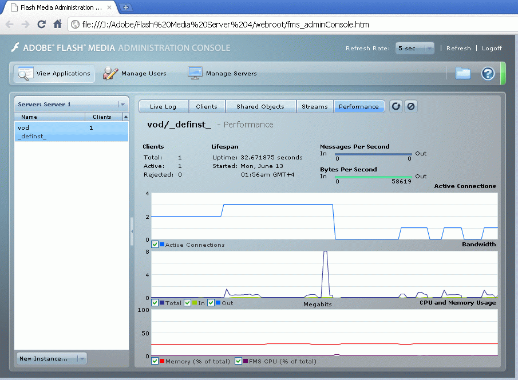Click the vod/_definst_ heading
The height and width of the screenshot is (380, 518).
coord(179,125)
